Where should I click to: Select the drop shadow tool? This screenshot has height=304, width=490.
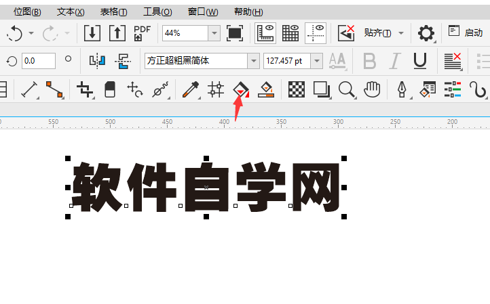[322, 90]
